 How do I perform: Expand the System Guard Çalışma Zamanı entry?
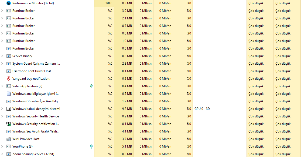2,64
